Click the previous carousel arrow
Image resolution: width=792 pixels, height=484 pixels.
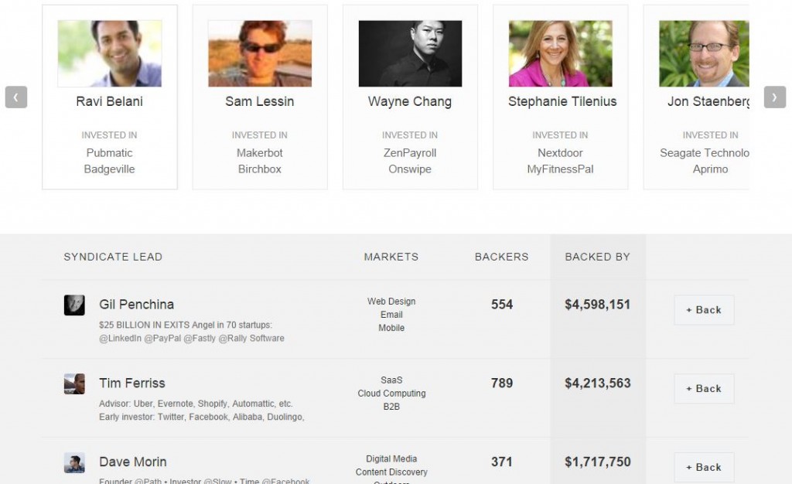click(16, 97)
